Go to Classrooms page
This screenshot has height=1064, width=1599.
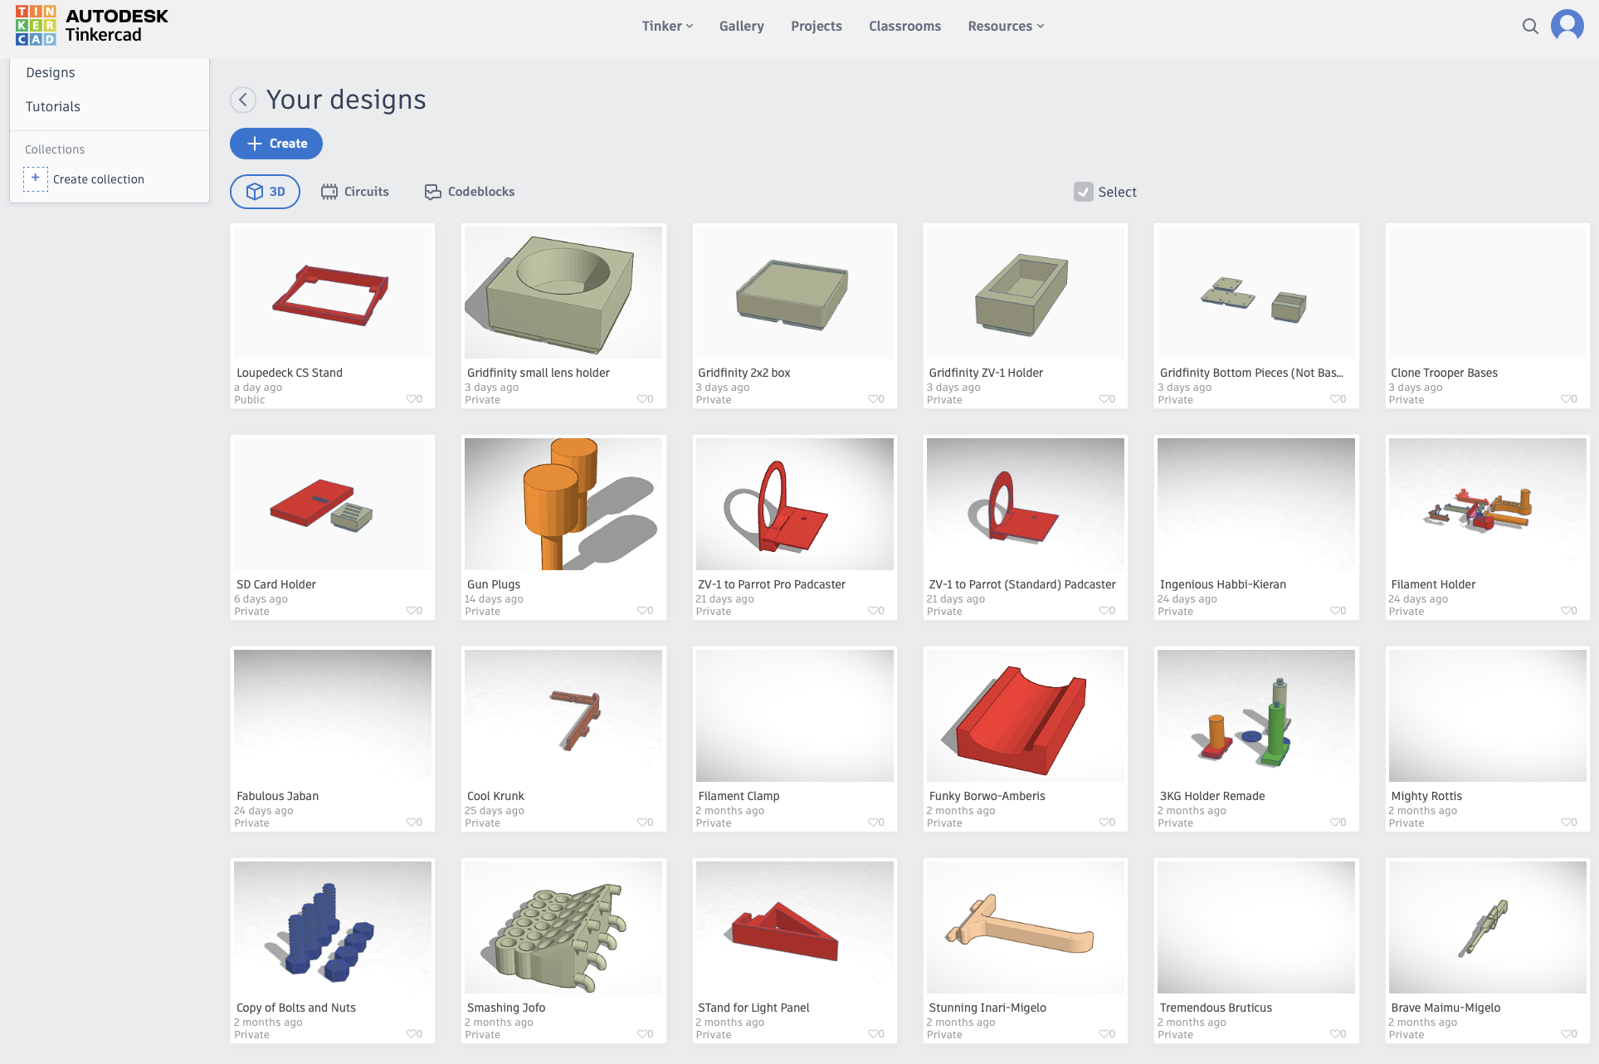click(904, 27)
